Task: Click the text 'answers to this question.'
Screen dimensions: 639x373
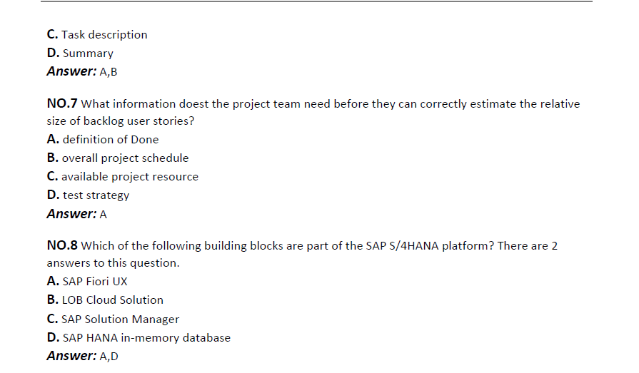Action: pyautogui.click(x=113, y=263)
